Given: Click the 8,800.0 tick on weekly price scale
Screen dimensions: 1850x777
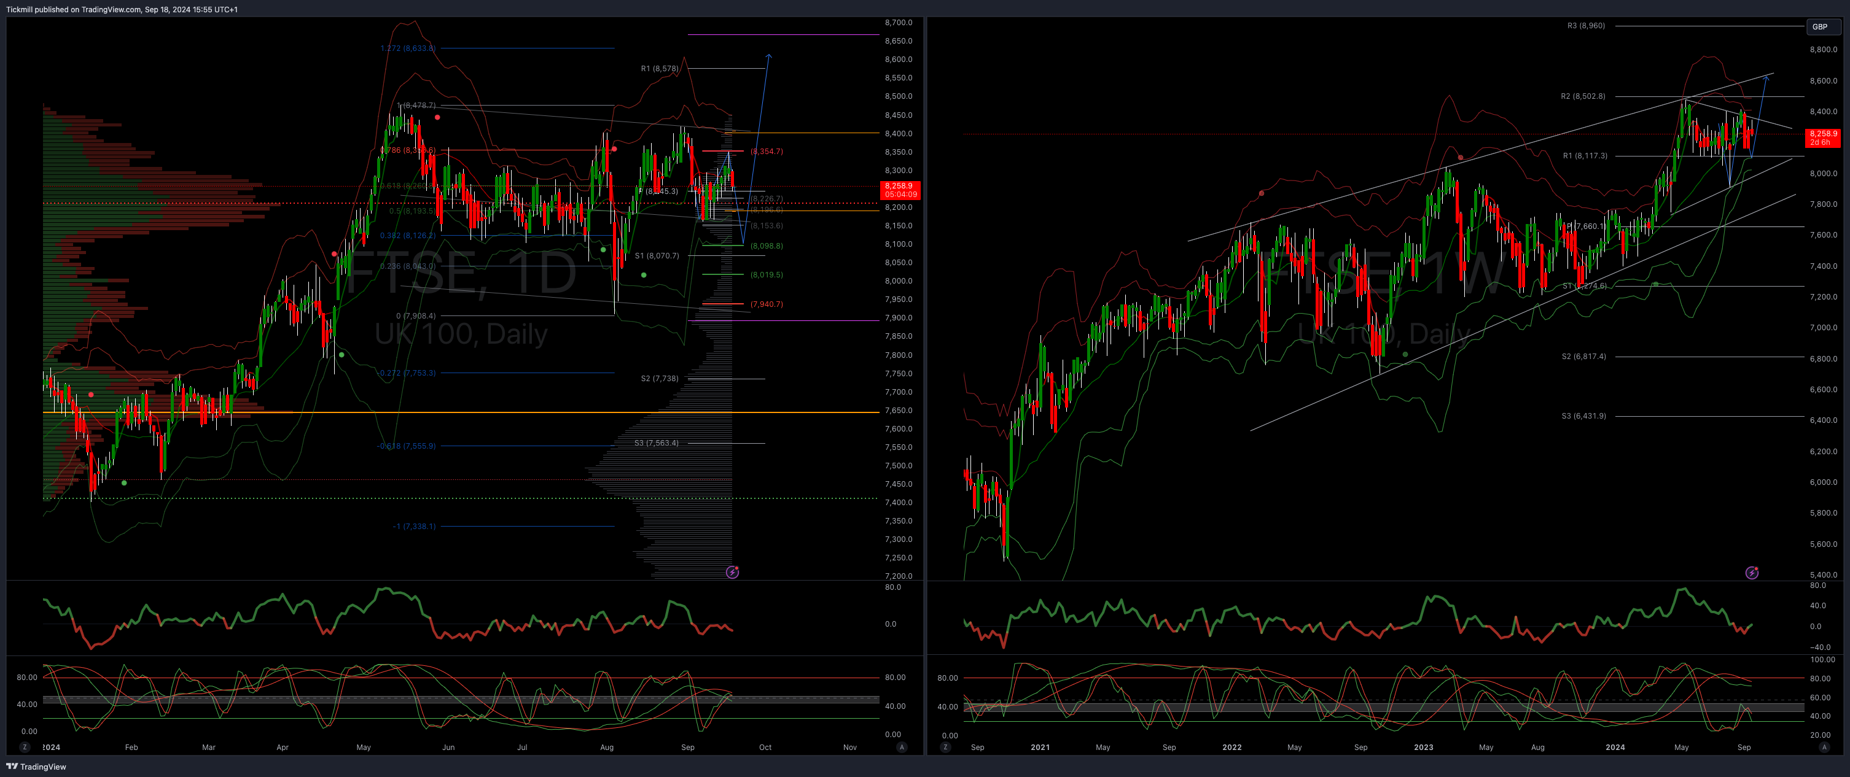Looking at the screenshot, I should tap(1824, 50).
